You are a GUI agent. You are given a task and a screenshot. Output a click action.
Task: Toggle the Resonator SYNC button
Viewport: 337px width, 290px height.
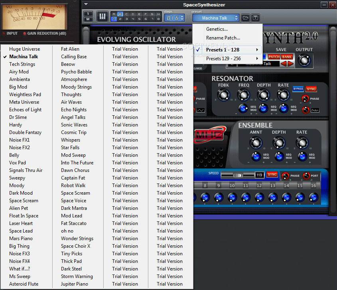pos(311,89)
